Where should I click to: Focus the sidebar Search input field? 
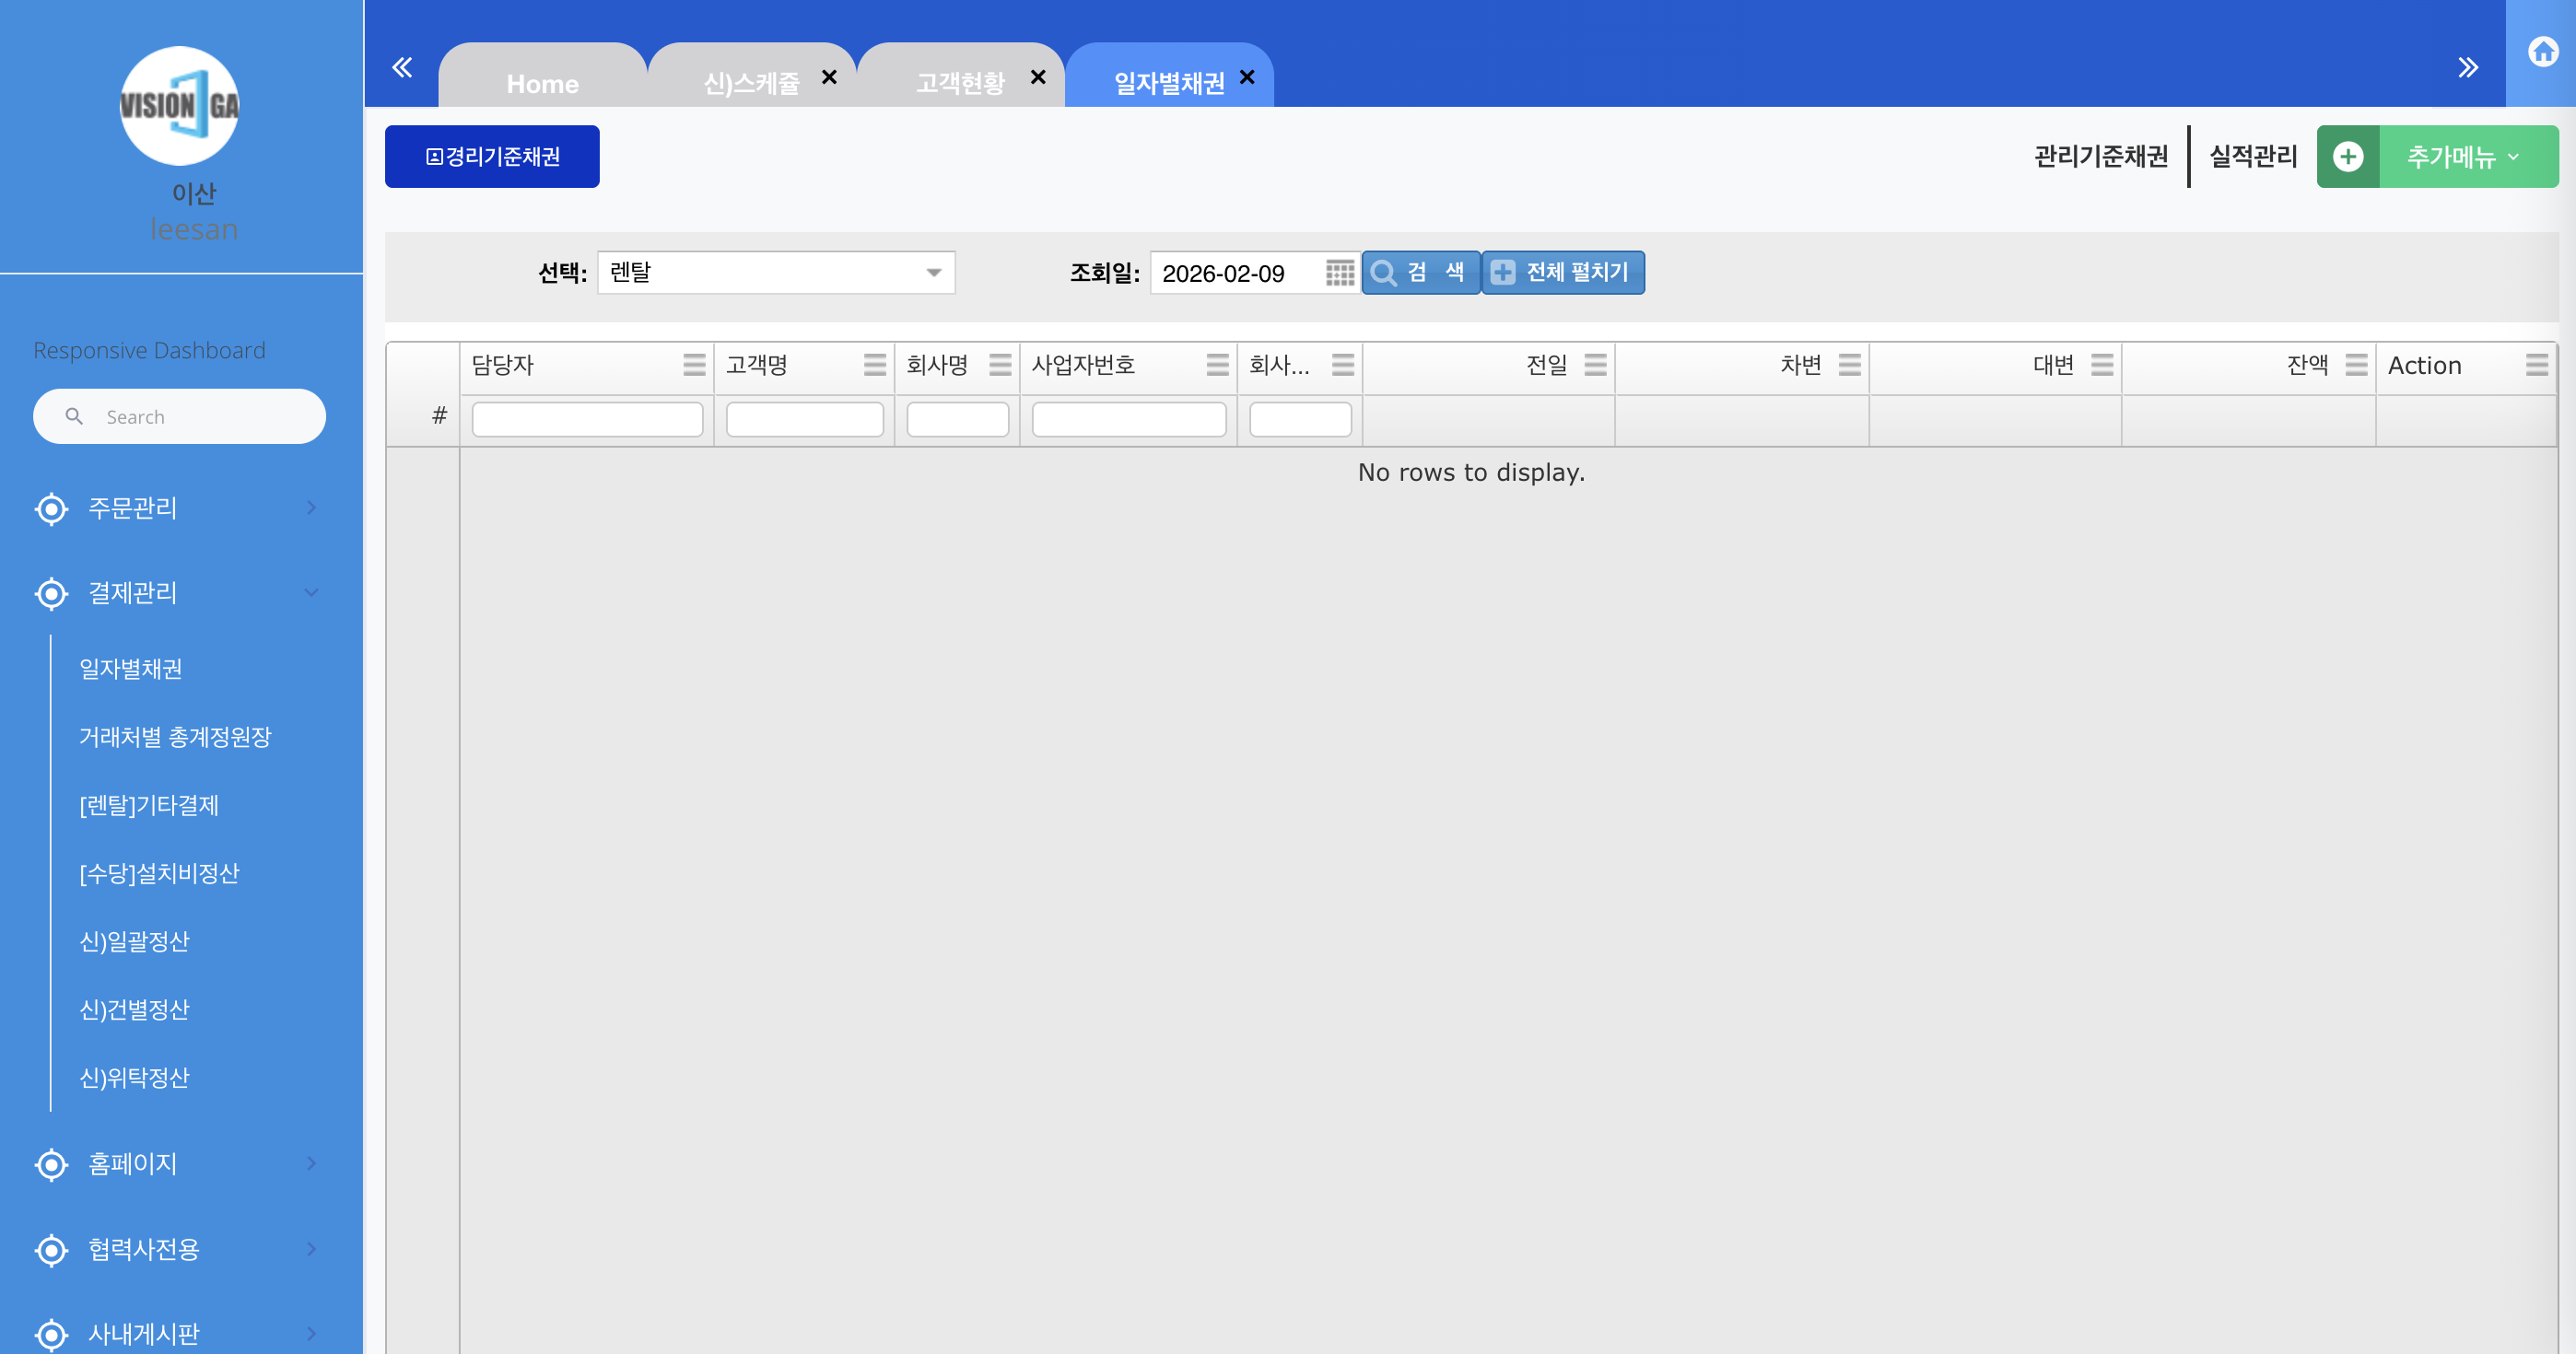(200, 417)
